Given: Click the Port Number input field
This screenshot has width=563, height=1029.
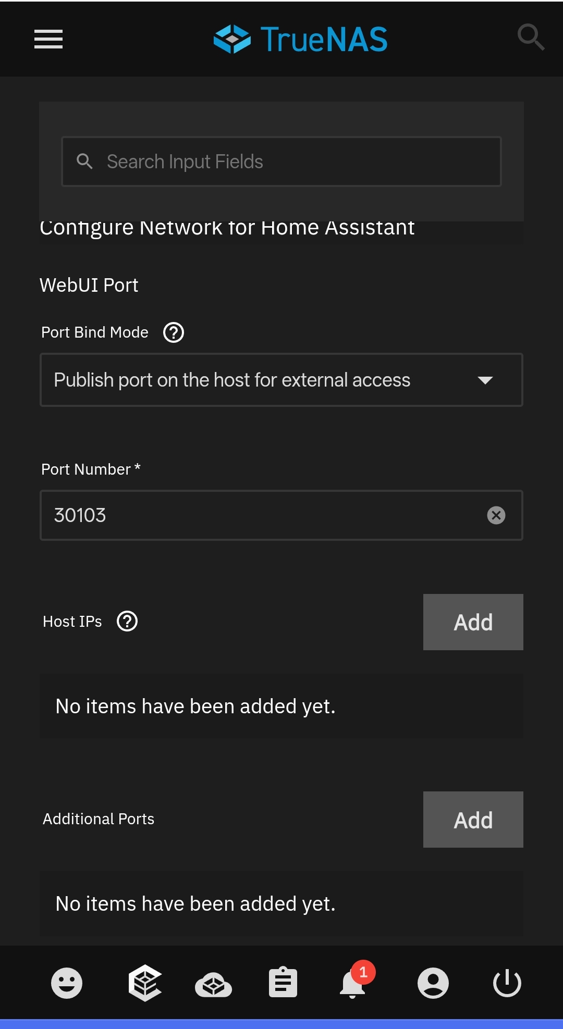Looking at the screenshot, I should pos(261,515).
